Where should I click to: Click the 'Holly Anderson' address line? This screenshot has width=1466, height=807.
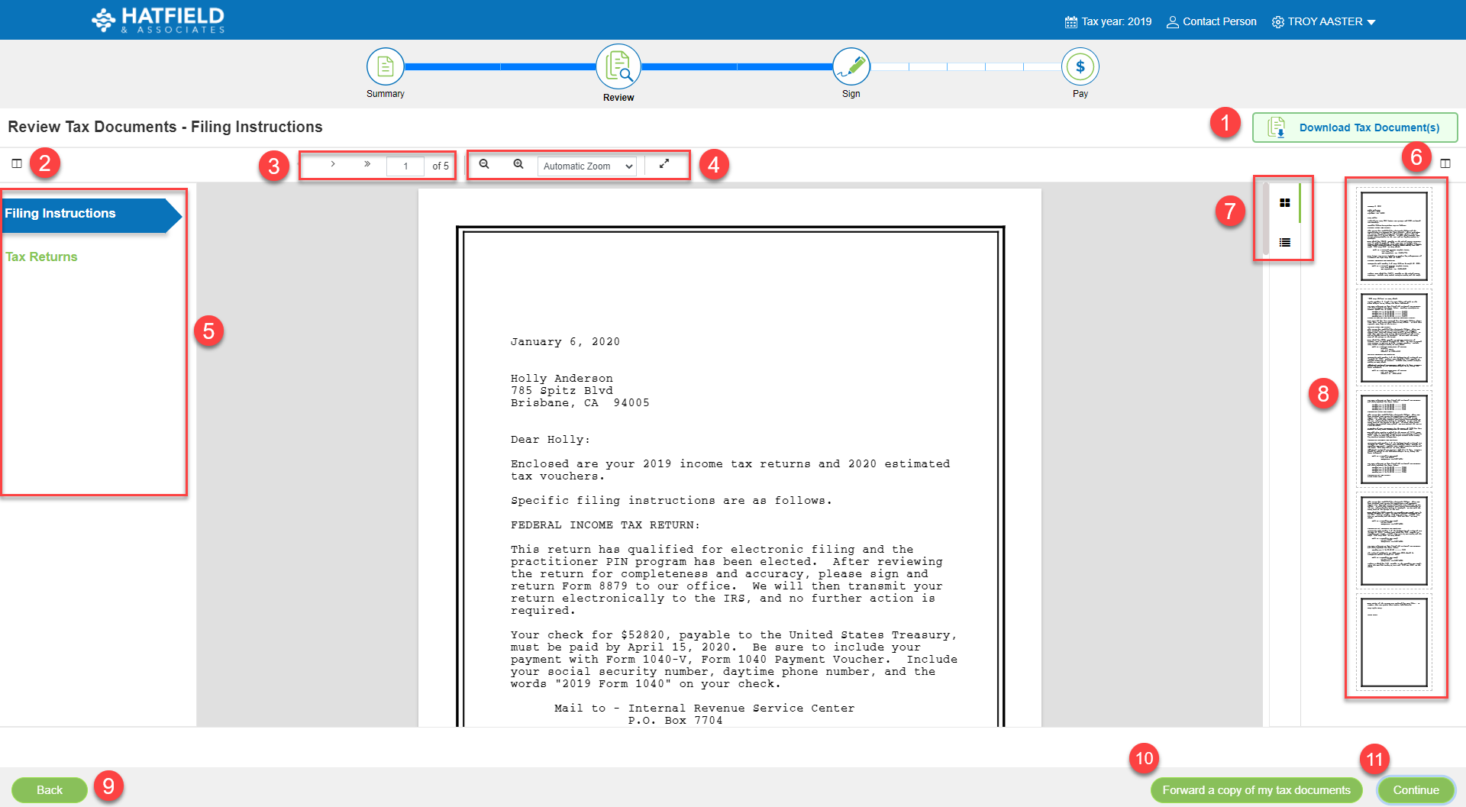click(x=562, y=379)
